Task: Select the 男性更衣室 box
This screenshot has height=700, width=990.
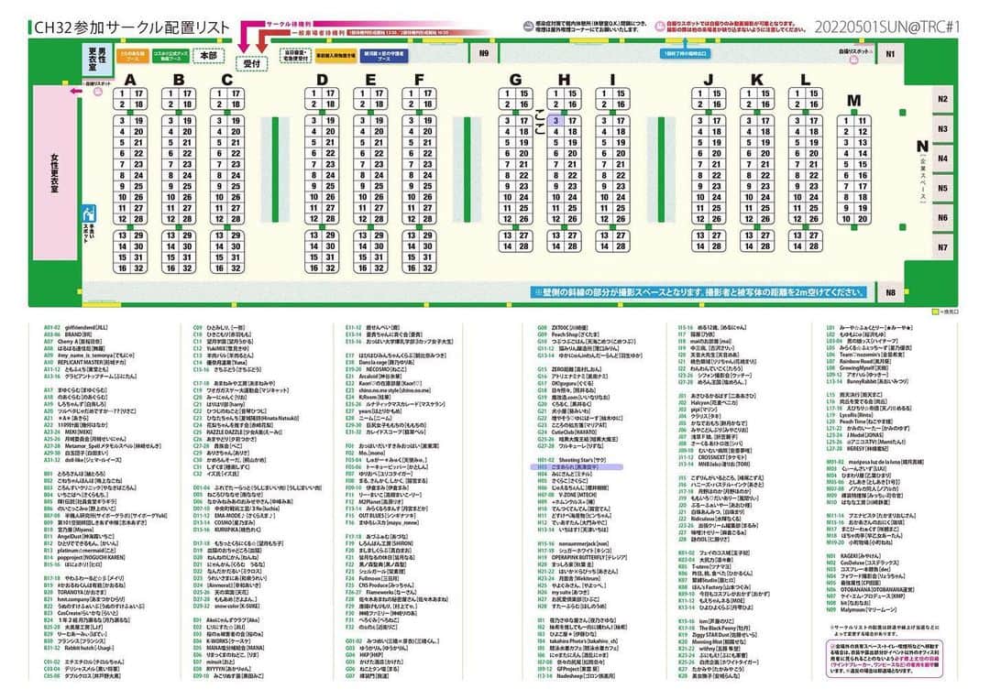Action: [96, 59]
